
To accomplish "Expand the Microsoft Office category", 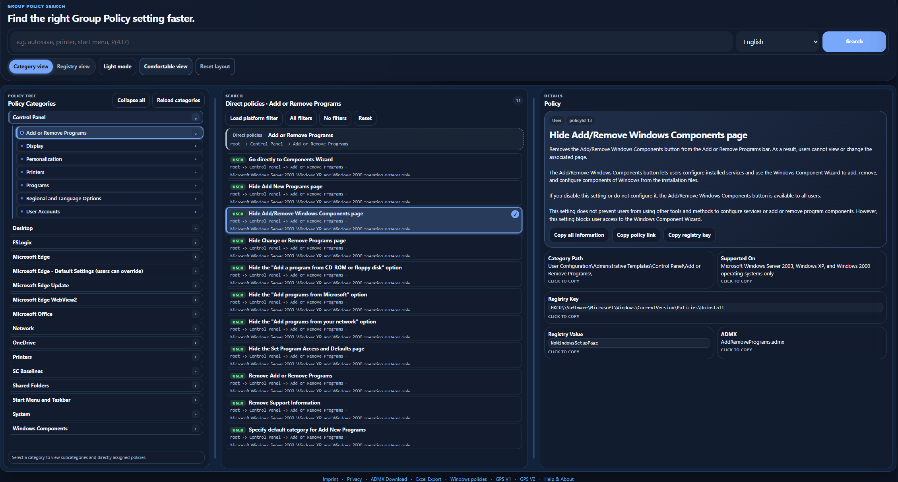I will (x=106, y=314).
